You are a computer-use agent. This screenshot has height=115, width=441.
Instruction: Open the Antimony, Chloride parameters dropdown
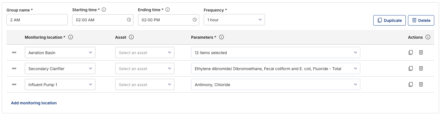click(275, 85)
